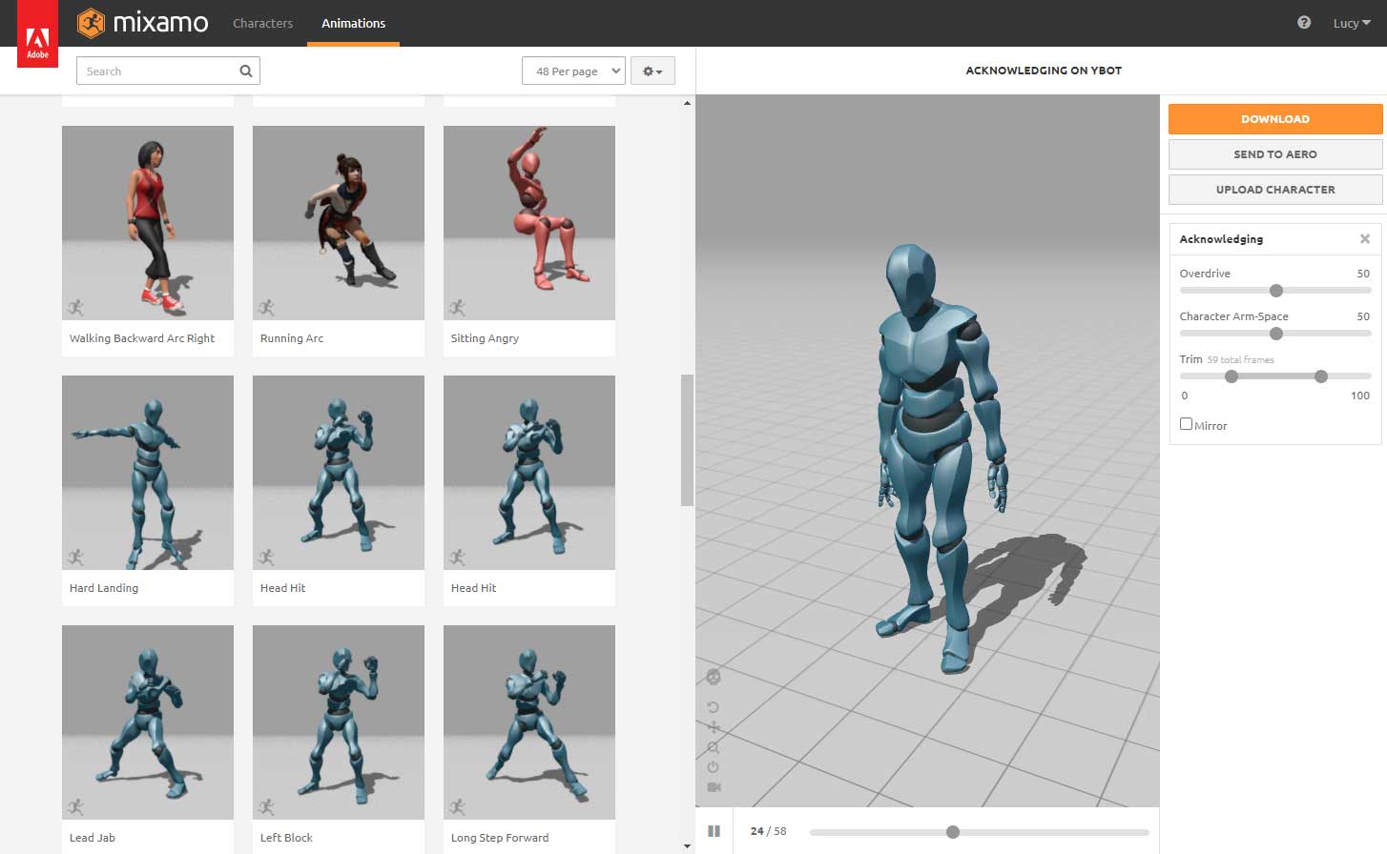Image resolution: width=1387 pixels, height=854 pixels.
Task: Open the gear settings dropdown
Action: 652,70
